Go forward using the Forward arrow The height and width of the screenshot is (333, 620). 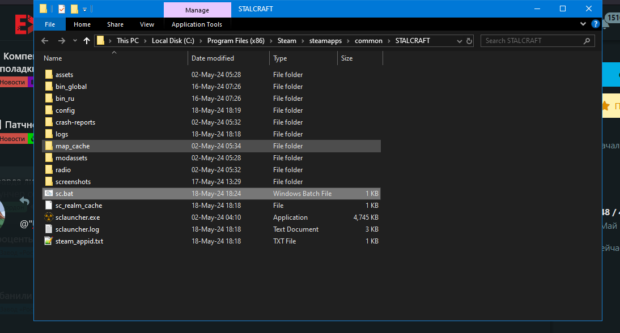[61, 41]
